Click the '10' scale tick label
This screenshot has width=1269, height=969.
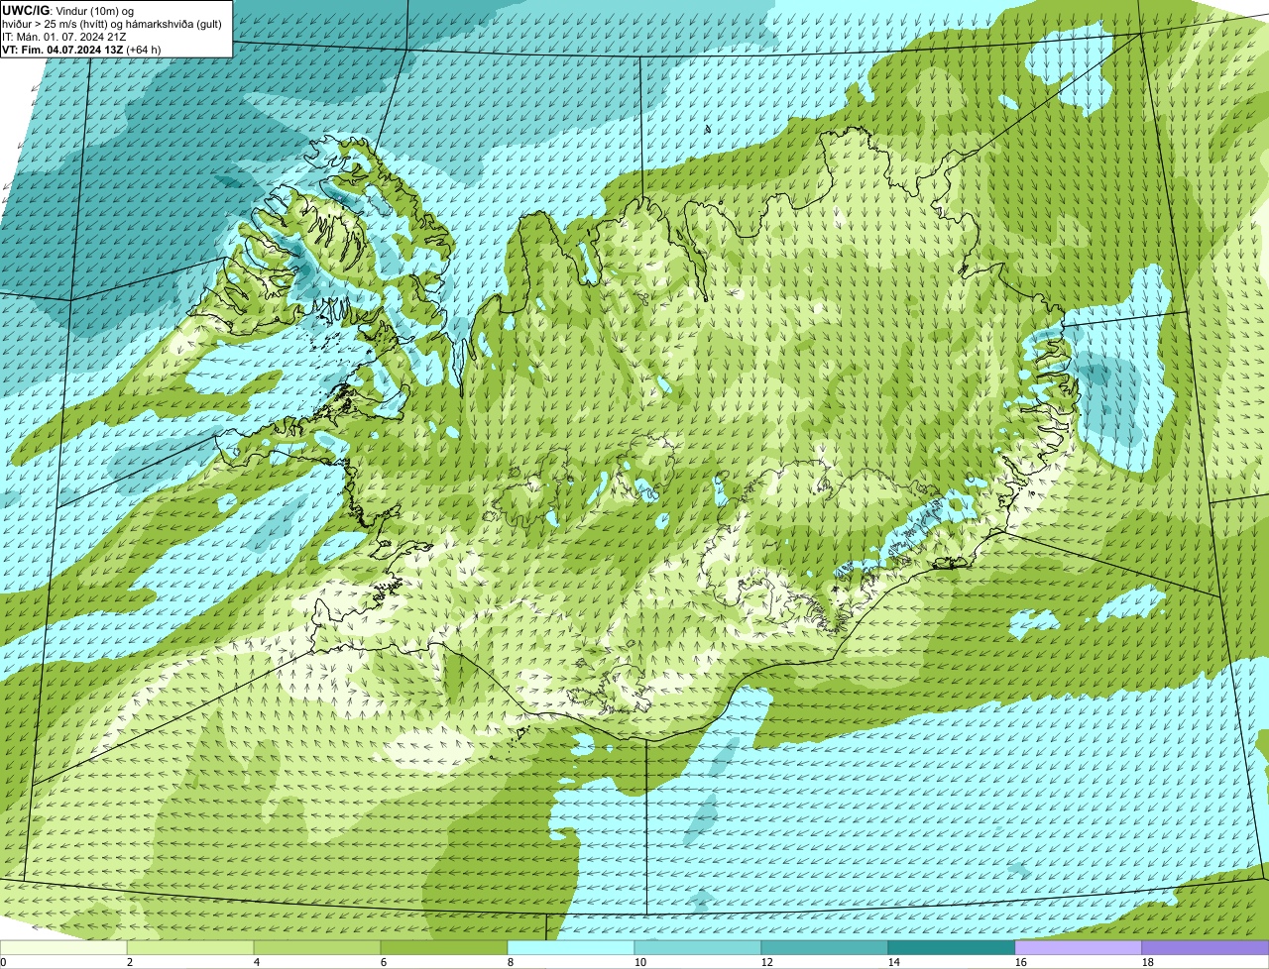point(639,962)
